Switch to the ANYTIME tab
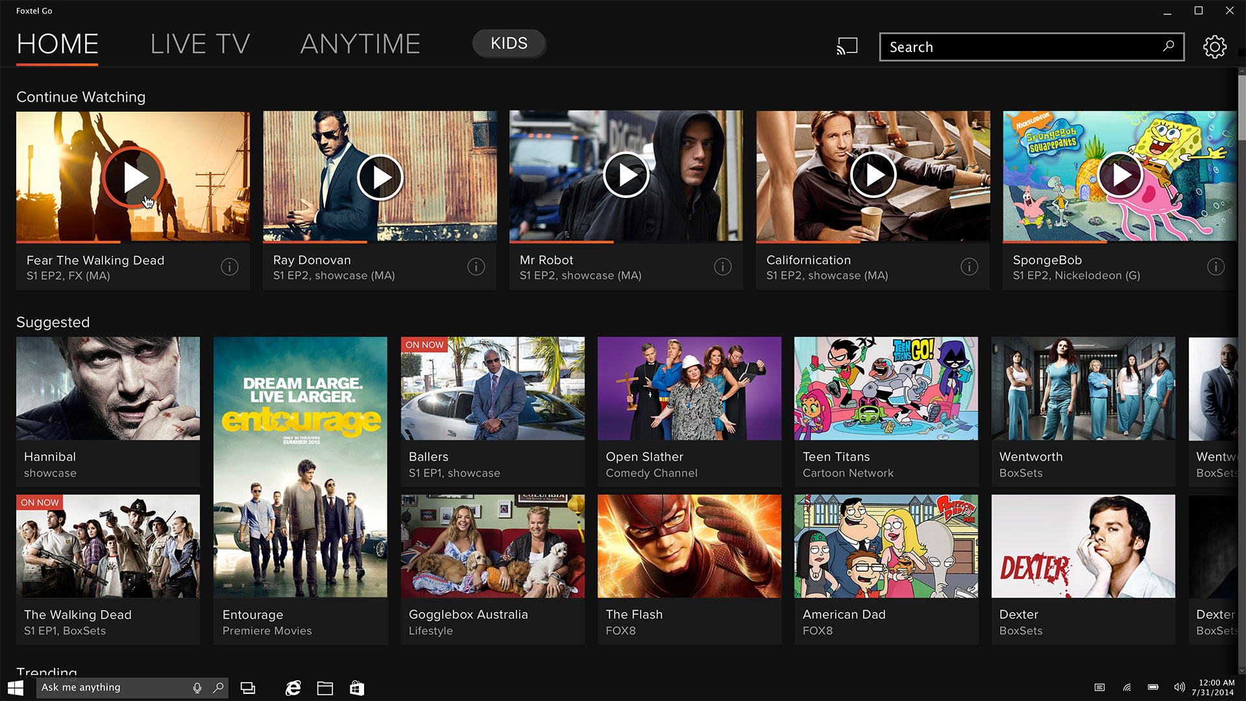The height and width of the screenshot is (701, 1246). coord(360,44)
